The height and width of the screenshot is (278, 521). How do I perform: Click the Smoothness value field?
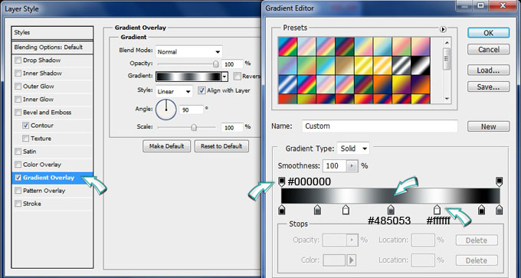335,165
